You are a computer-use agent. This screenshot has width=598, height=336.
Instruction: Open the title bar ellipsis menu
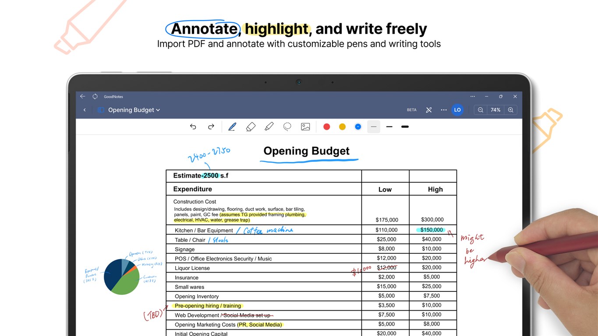(x=472, y=97)
